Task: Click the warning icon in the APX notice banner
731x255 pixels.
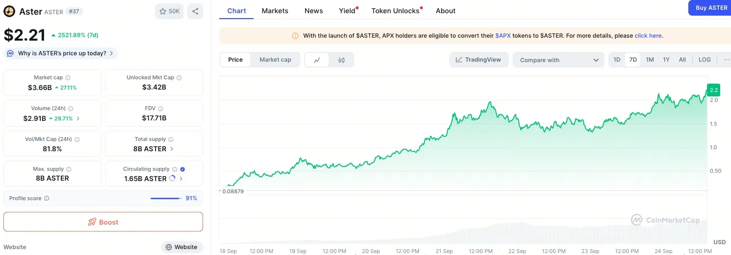Action: point(295,36)
